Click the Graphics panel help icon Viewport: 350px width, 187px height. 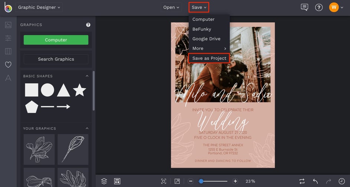coord(88,25)
